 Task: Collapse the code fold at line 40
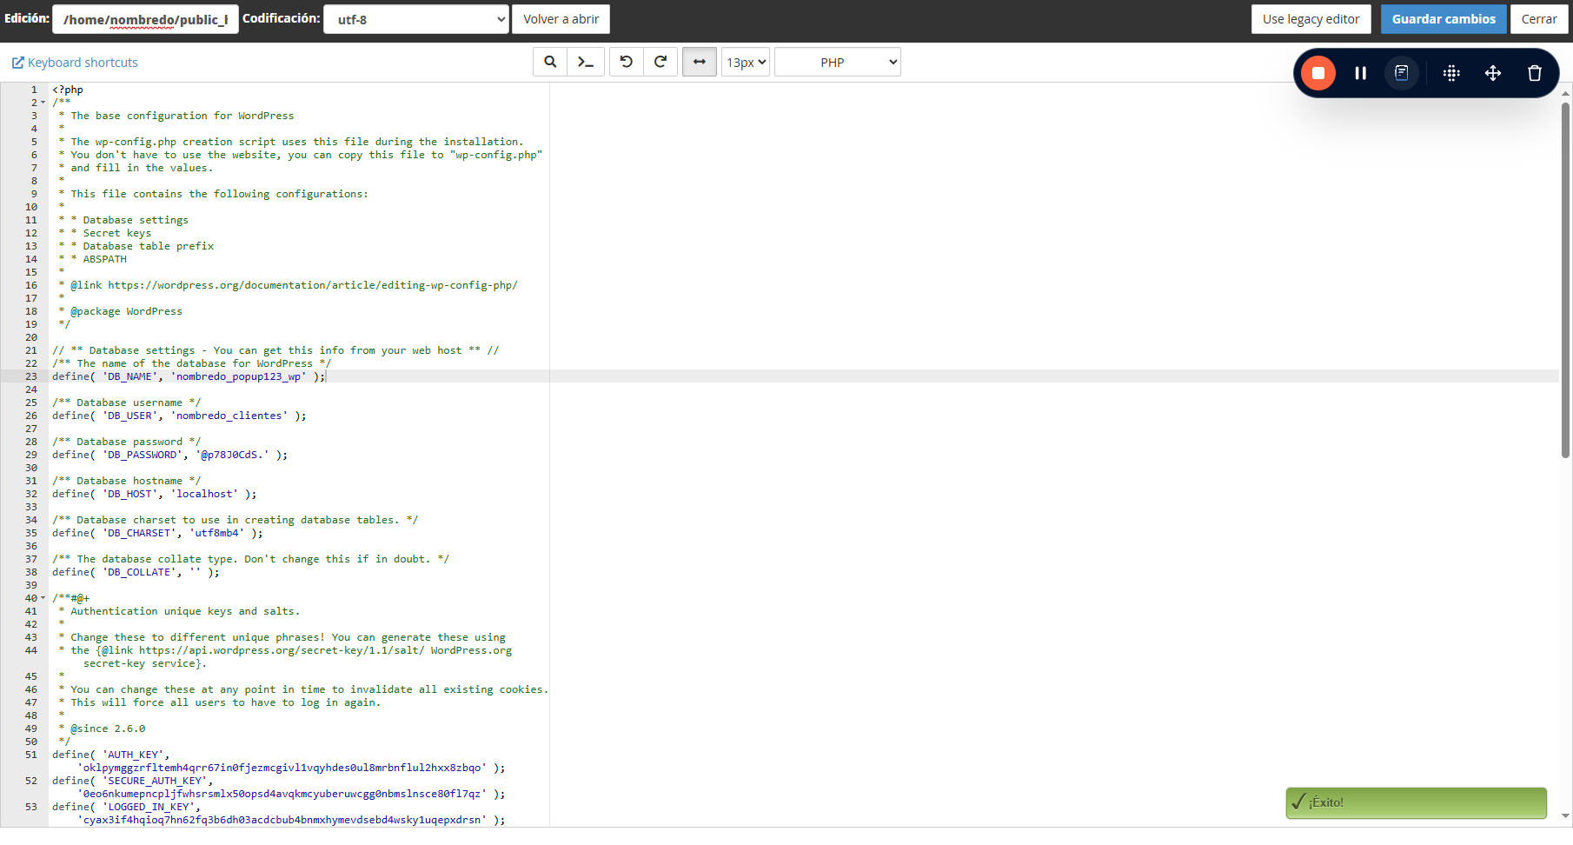pos(43,598)
